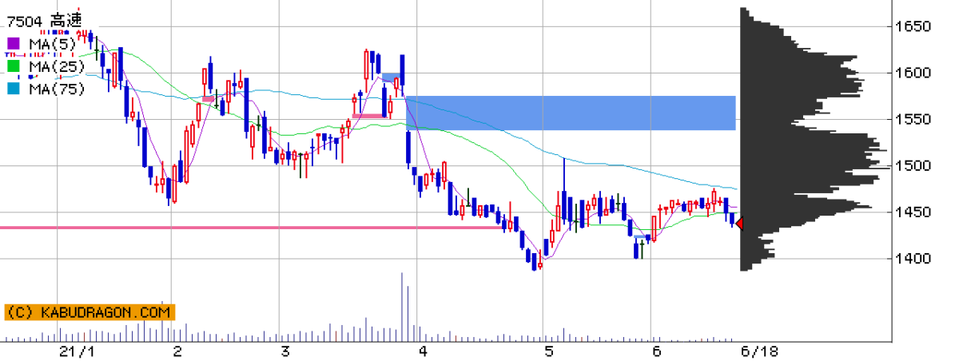Click the 1650 price axis label
The height and width of the screenshot is (361, 959).
click(912, 26)
